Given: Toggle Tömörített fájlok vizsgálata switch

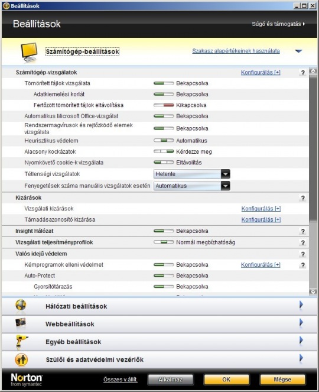Looking at the screenshot, I should click(164, 83).
